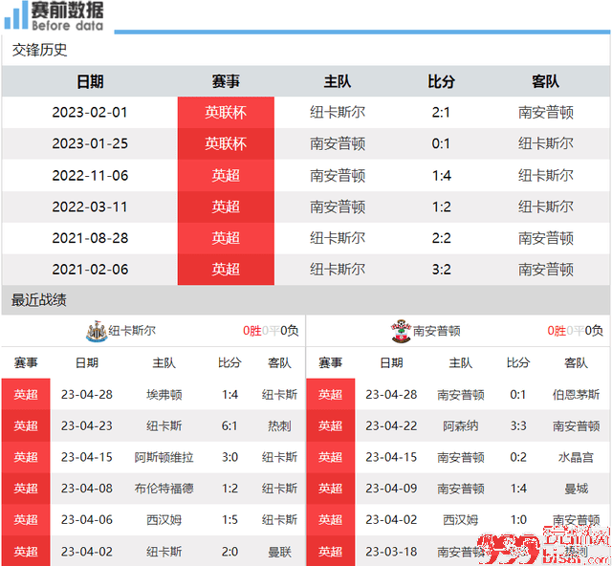Select the 最近战绩 section heading

coord(38,300)
